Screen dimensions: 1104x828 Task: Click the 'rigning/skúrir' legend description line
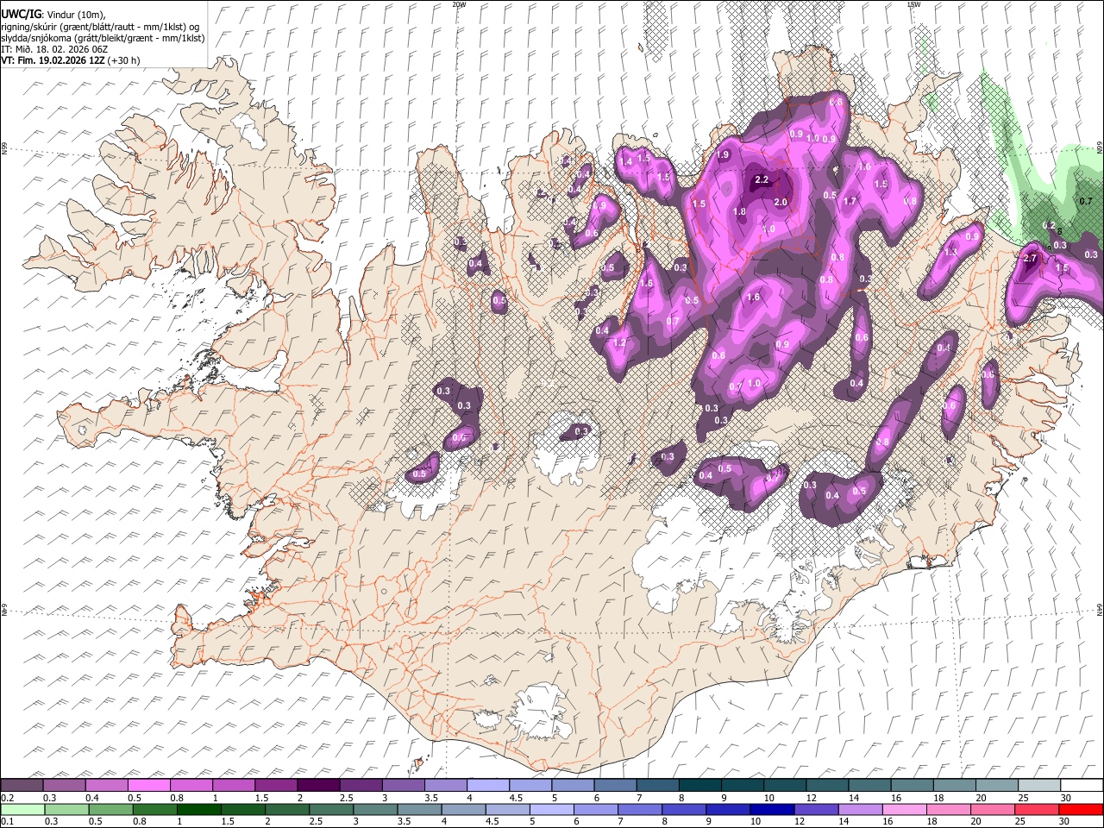point(101,26)
